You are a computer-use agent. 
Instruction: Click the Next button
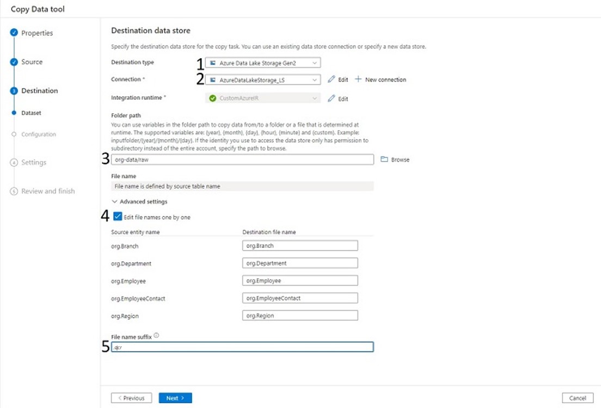[175, 398]
